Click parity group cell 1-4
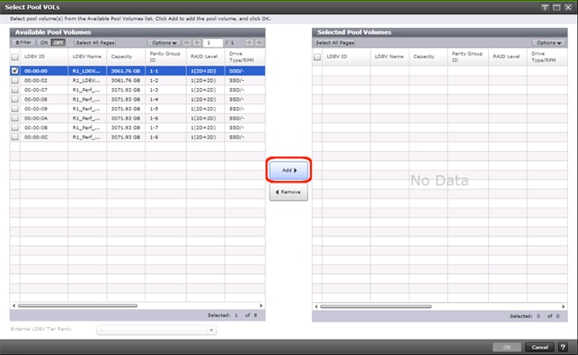This screenshot has height=355, width=578. [x=165, y=99]
